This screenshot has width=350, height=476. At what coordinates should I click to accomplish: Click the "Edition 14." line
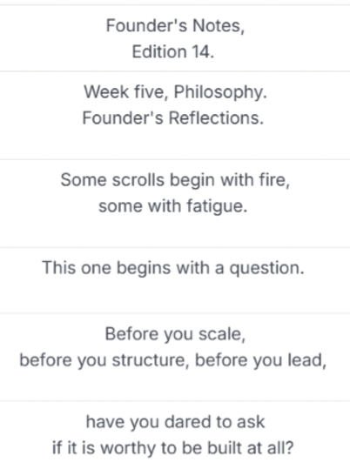(x=173, y=51)
